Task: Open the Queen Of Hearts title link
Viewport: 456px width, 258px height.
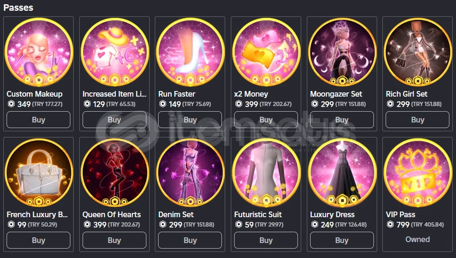Action: coord(112,215)
